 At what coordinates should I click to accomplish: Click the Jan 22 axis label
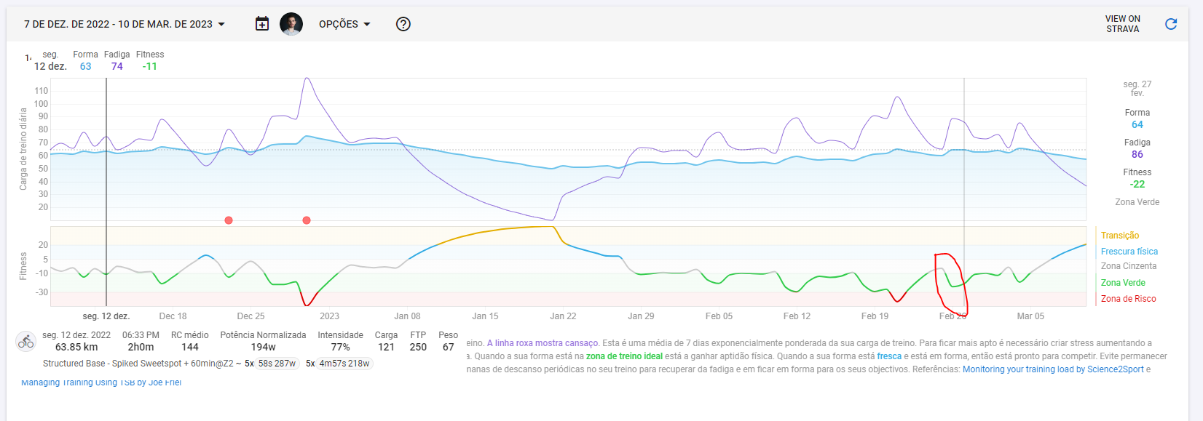pyautogui.click(x=563, y=316)
